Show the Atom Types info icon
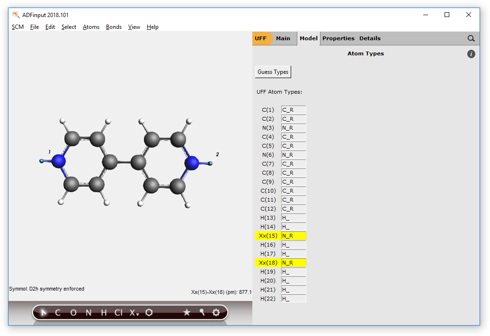The height and width of the screenshot is (336, 490). click(471, 53)
